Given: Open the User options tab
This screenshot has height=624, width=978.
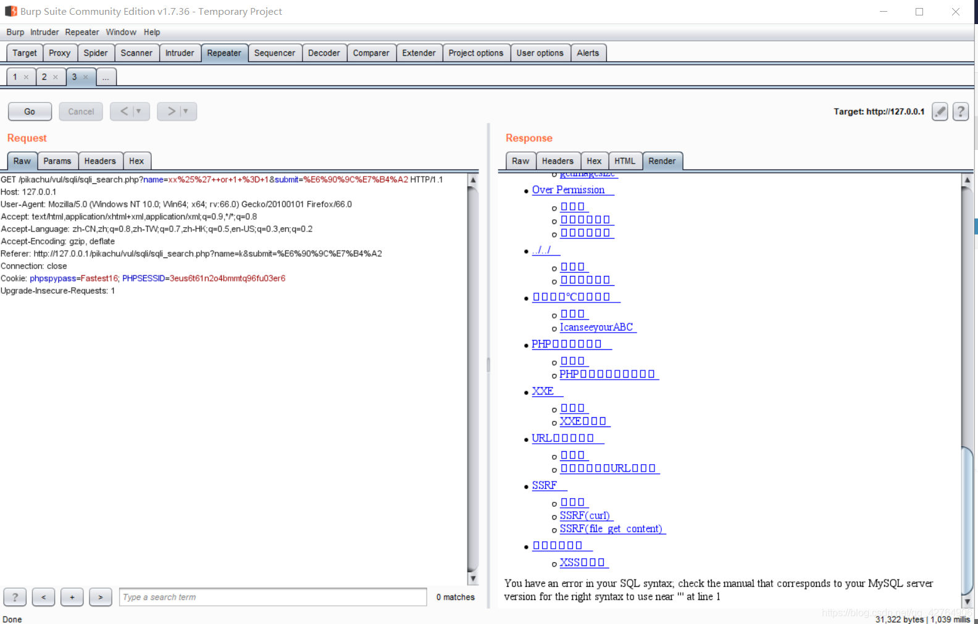Looking at the screenshot, I should coord(540,53).
